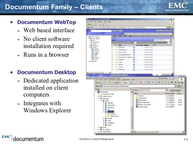Click Inbox icon in Desktop folder tree
The image size is (193, 144).
[x=101, y=127]
